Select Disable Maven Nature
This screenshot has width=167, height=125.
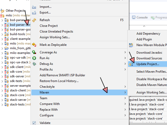click(152, 85)
